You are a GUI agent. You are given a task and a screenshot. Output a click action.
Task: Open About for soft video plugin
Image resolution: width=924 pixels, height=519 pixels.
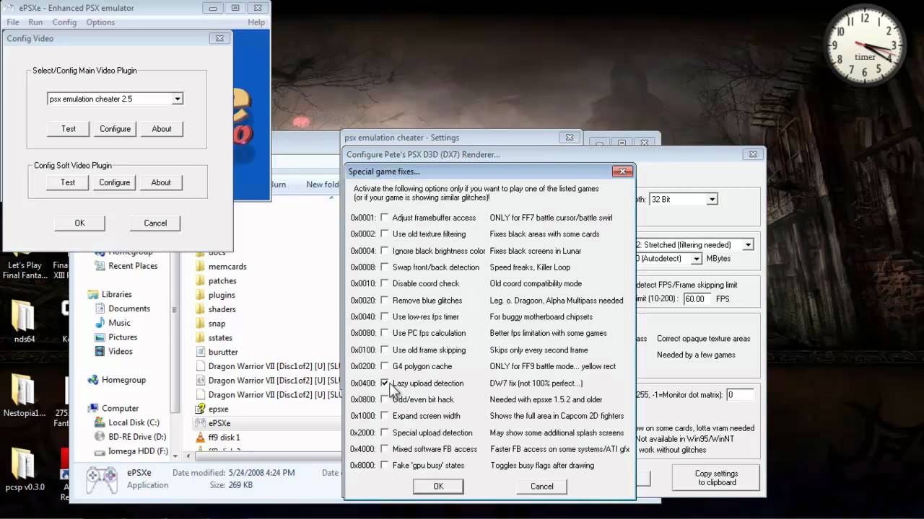click(x=161, y=182)
